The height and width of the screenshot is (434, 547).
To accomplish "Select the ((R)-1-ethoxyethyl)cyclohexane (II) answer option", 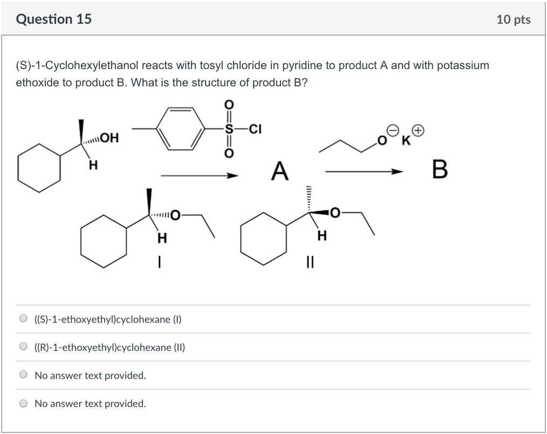I will (x=24, y=347).
